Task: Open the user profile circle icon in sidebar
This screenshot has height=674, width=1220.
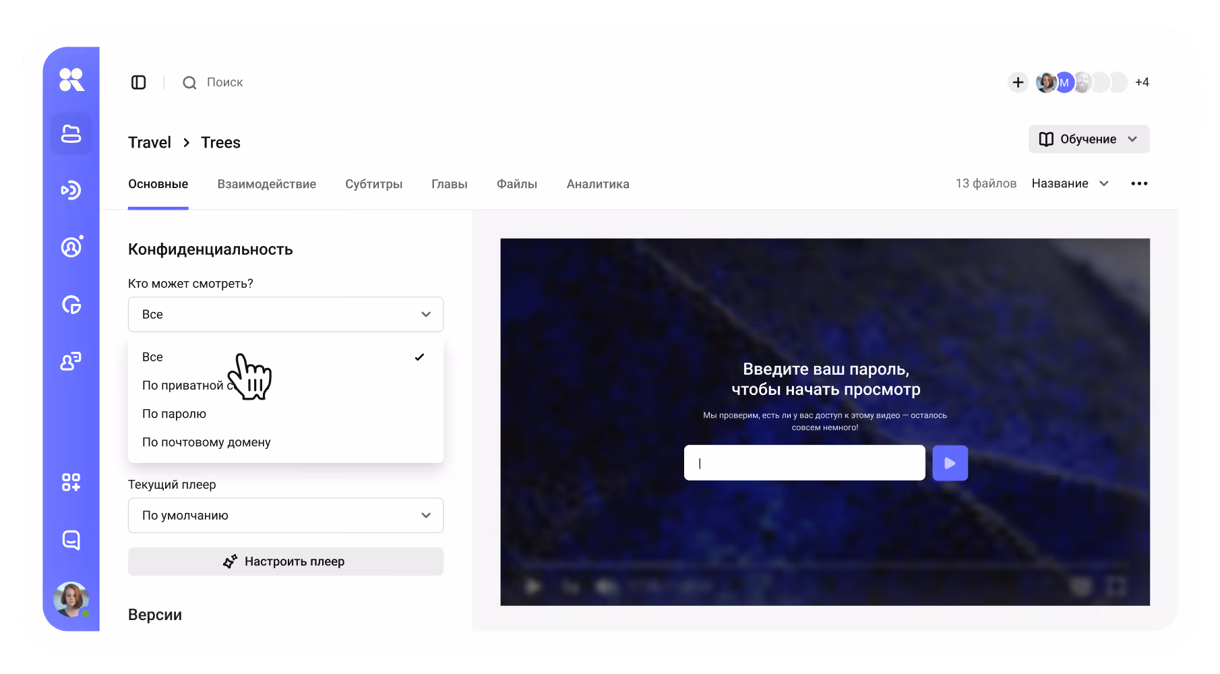Action: 71,247
